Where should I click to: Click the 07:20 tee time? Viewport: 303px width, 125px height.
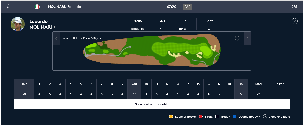point(171,7)
